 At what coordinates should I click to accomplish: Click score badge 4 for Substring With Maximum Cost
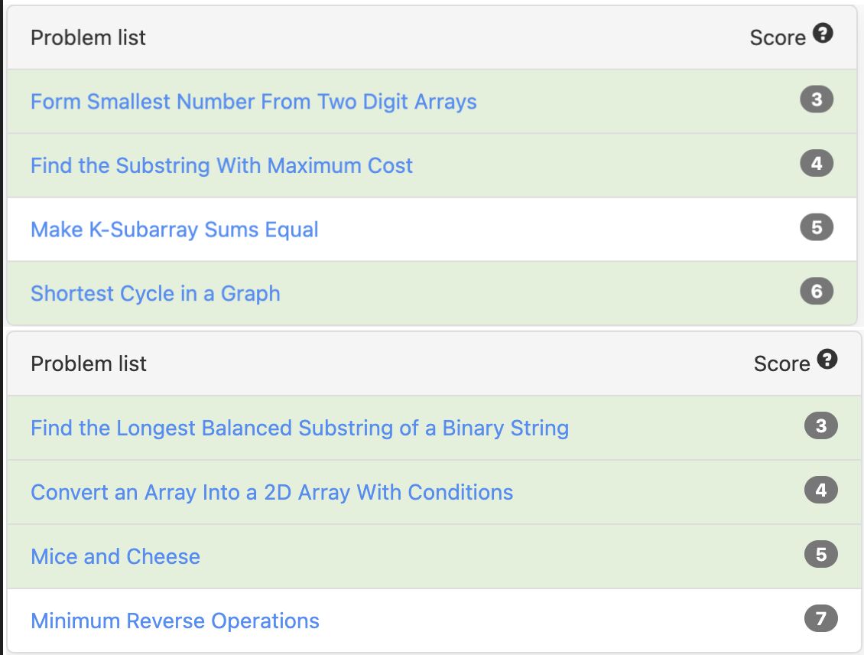(x=817, y=164)
